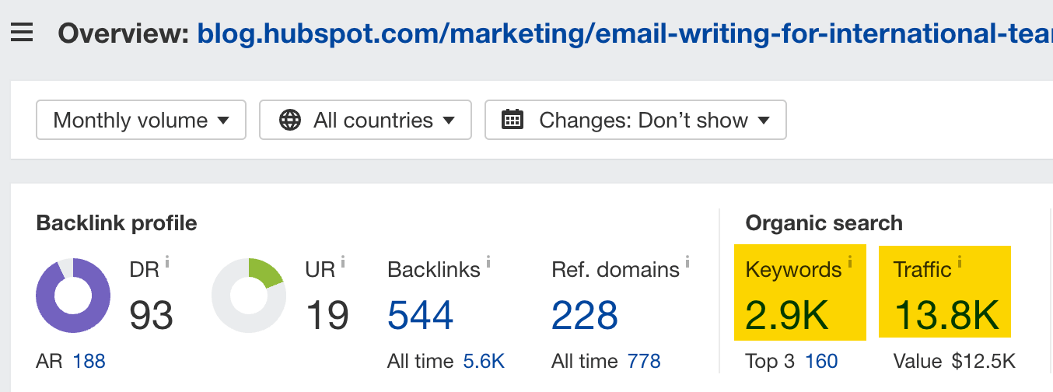Open the Top 3 keywords 160 link
Image resolution: width=1053 pixels, height=392 pixels.
pyautogui.click(x=821, y=361)
